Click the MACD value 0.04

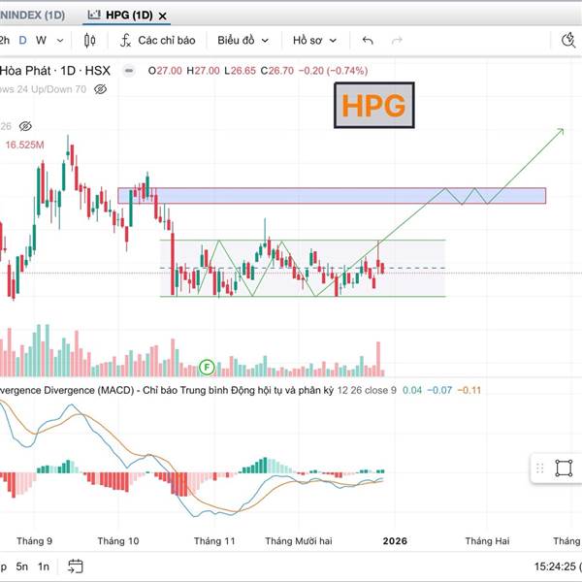412,391
